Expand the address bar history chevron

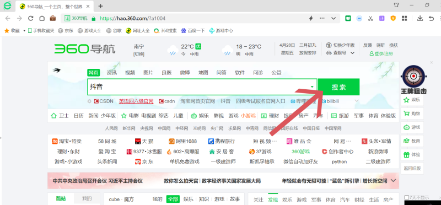334,19
